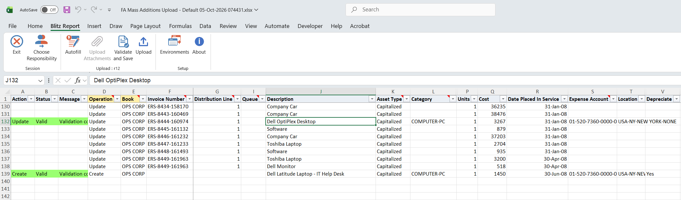Open the Invoice Number filter dropdown
Screen dimensions: 681x200
coord(189,99)
